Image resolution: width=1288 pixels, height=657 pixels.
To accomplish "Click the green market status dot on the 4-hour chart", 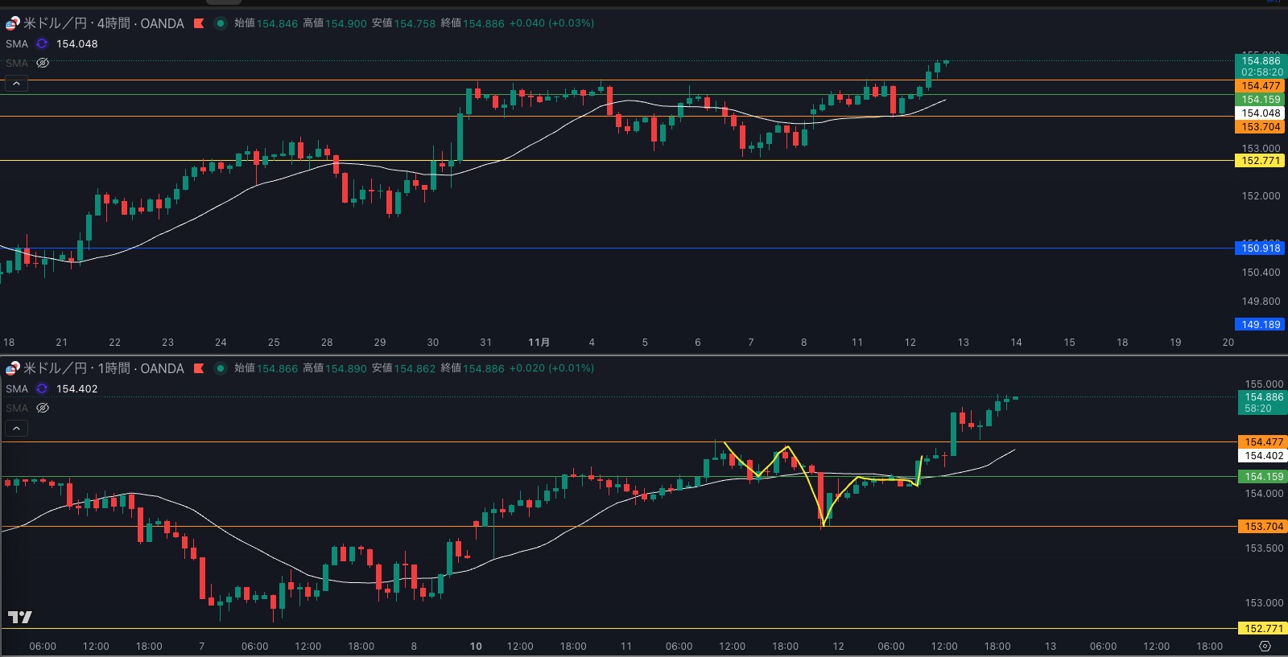I will tap(220, 23).
